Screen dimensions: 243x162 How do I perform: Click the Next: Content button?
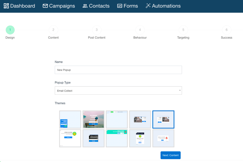pyautogui.click(x=170, y=155)
